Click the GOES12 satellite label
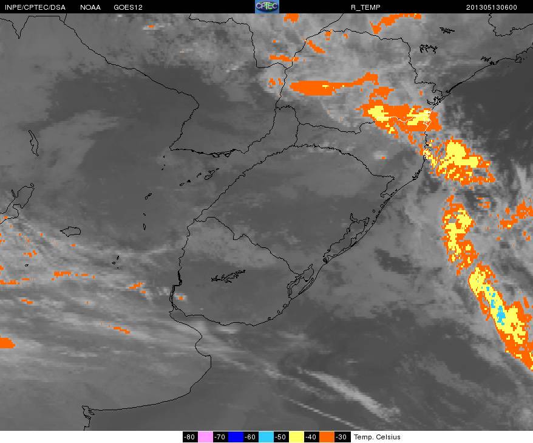 (128, 7)
